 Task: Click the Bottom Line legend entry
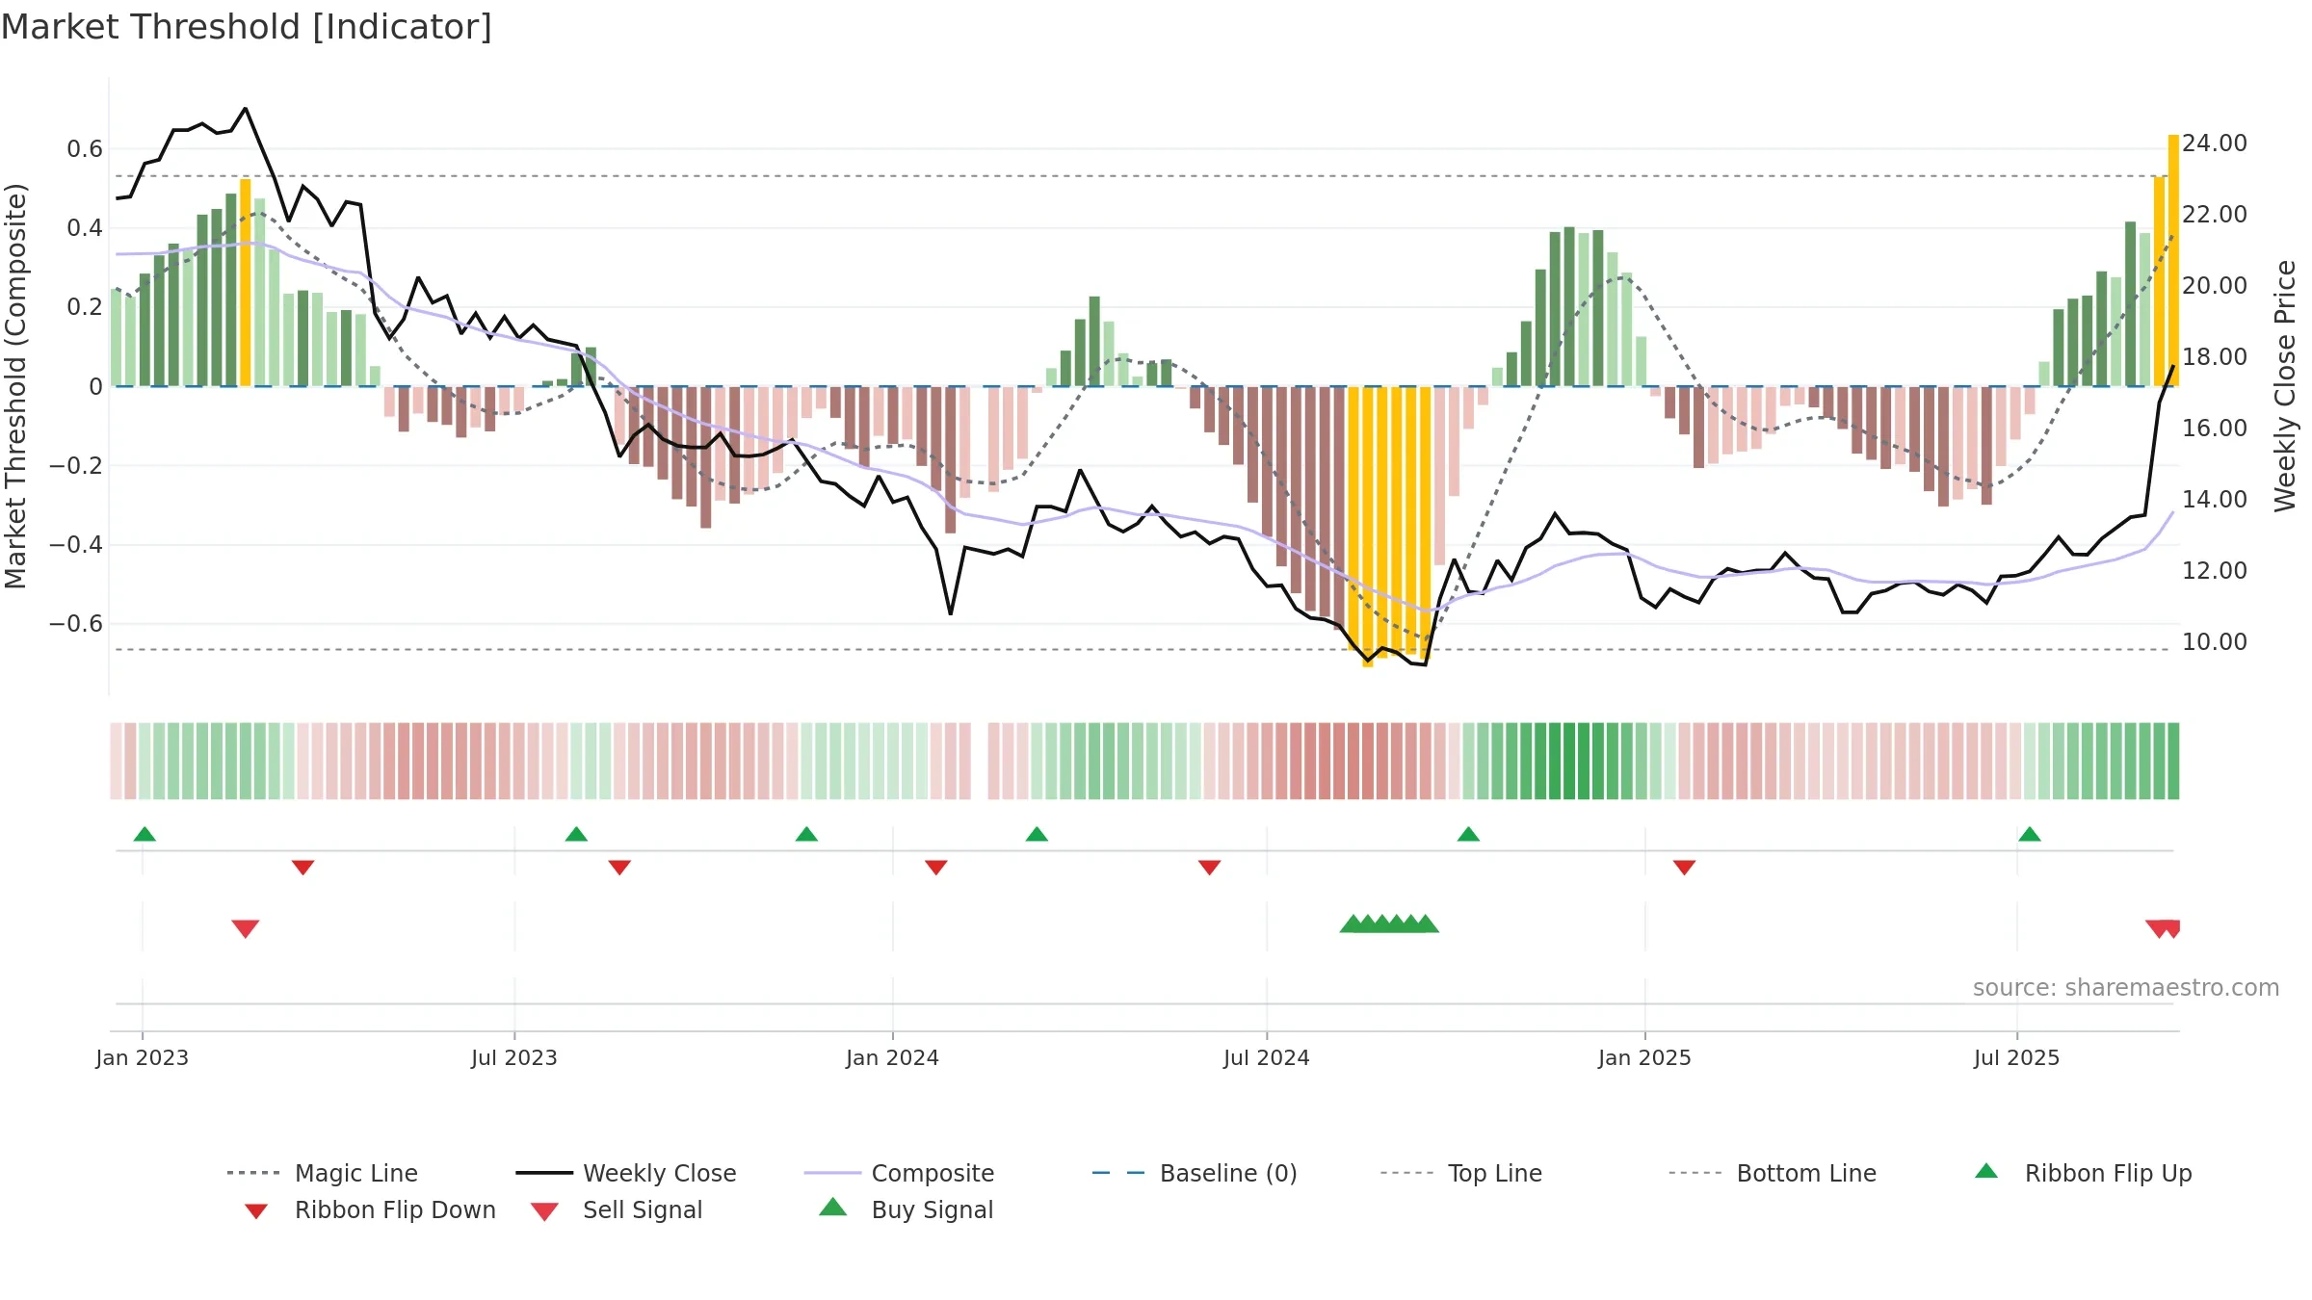pyautogui.click(x=1773, y=1173)
